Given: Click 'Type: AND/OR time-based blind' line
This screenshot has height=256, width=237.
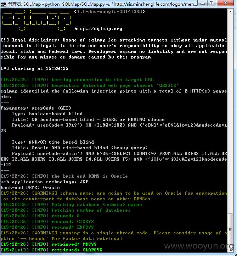Looking at the screenshot, I should click(x=53, y=142).
